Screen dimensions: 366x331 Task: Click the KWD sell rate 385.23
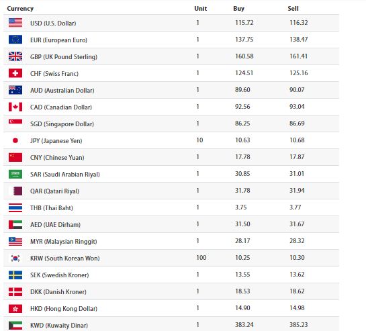click(x=299, y=325)
